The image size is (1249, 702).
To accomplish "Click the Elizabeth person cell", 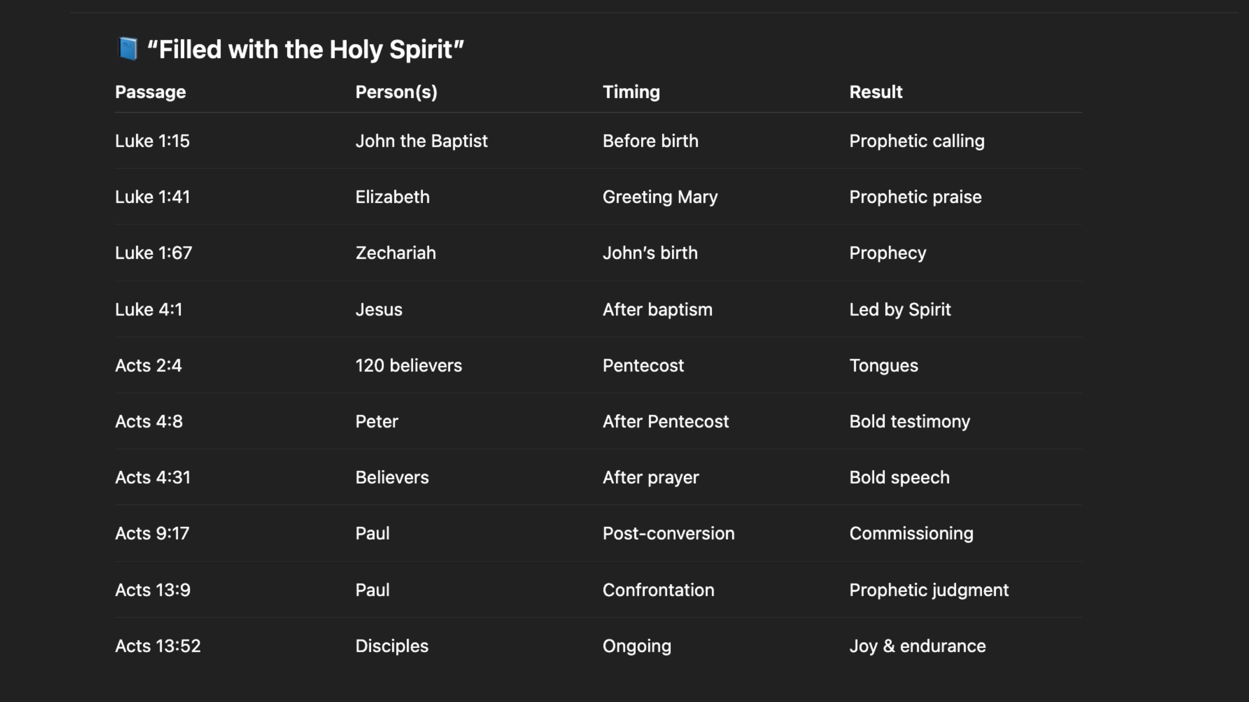I will pyautogui.click(x=392, y=197).
